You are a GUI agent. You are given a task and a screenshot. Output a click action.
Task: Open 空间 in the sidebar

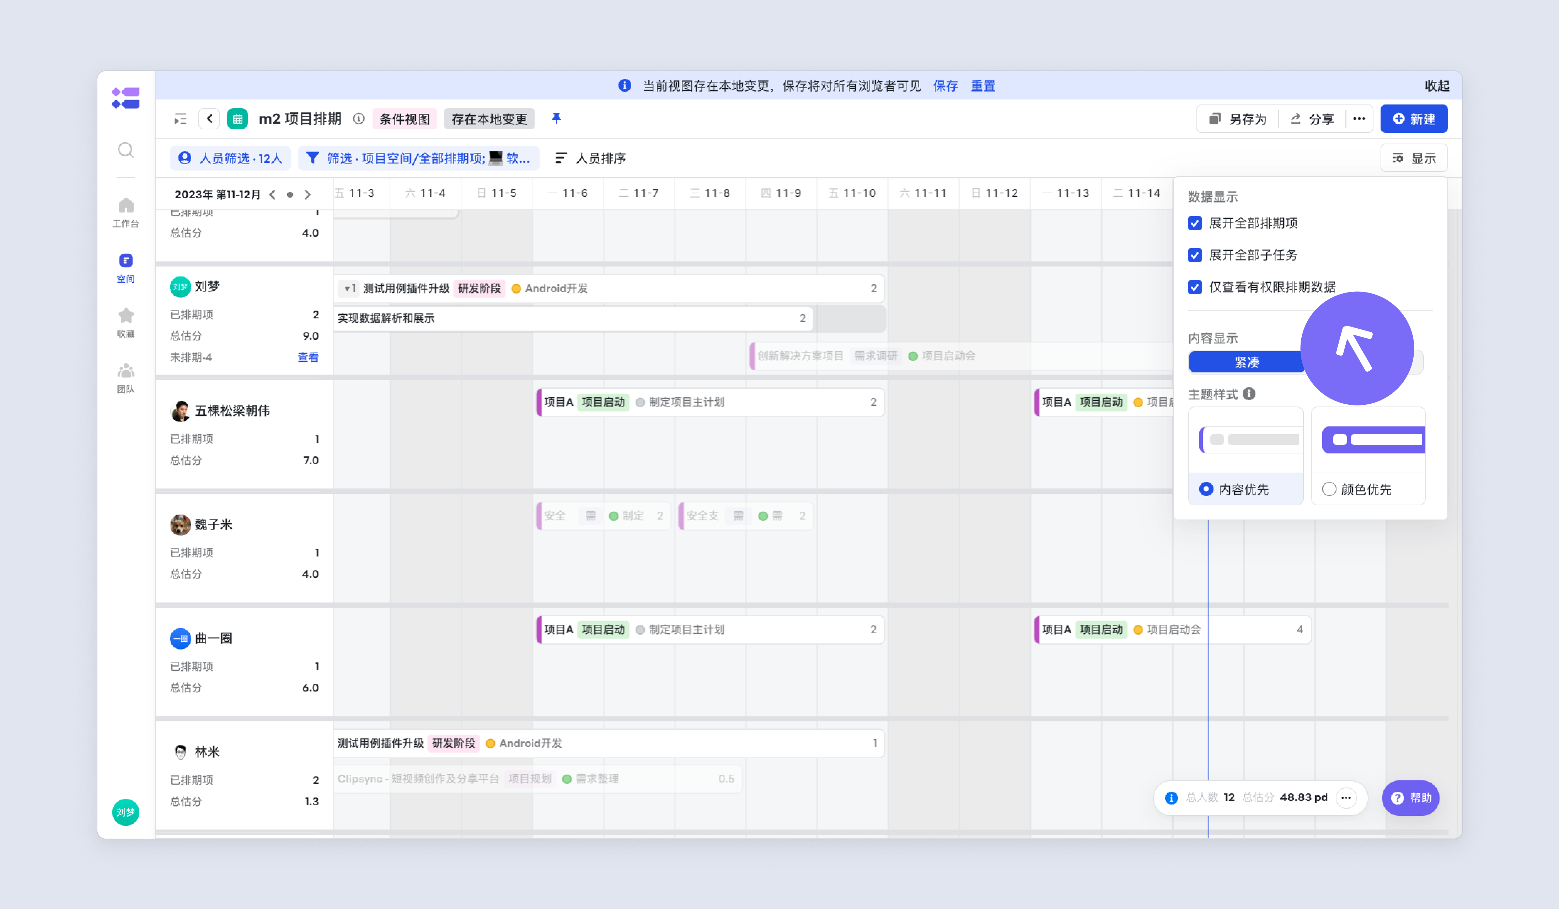pos(125,268)
